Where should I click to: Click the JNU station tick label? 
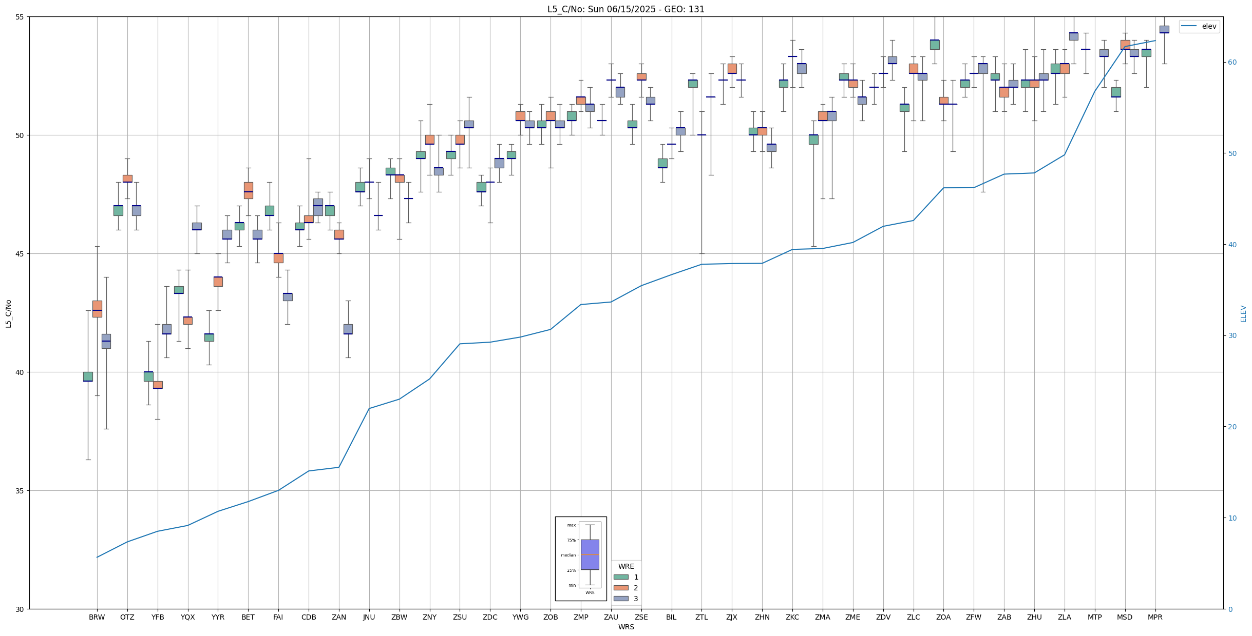click(x=369, y=617)
